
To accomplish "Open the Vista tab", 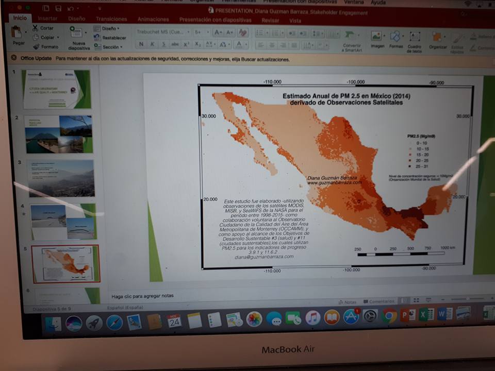I will (x=295, y=21).
